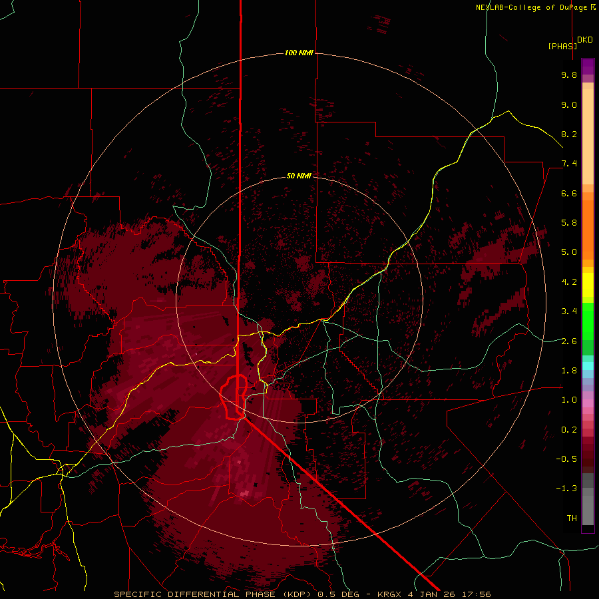Click the 100 NMI range ring label
Viewport: 599px width, 599px height.
coord(299,53)
